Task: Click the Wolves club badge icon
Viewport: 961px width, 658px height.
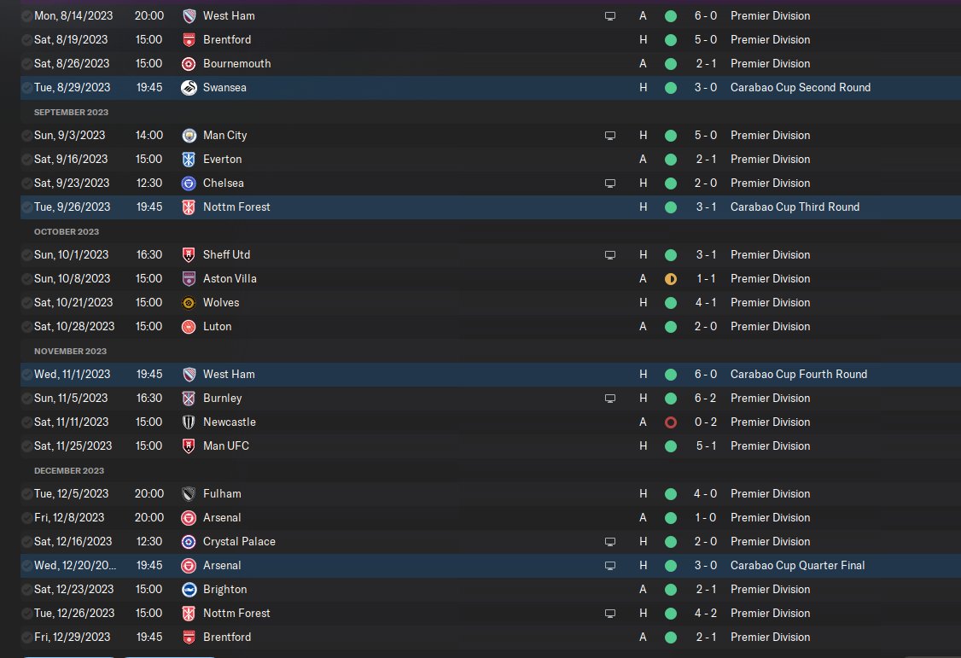Action: point(189,303)
